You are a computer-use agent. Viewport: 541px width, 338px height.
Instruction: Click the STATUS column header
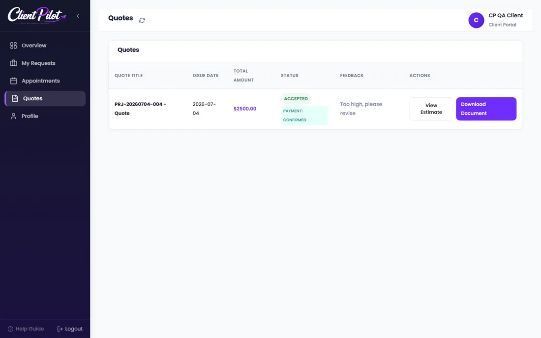click(x=290, y=76)
